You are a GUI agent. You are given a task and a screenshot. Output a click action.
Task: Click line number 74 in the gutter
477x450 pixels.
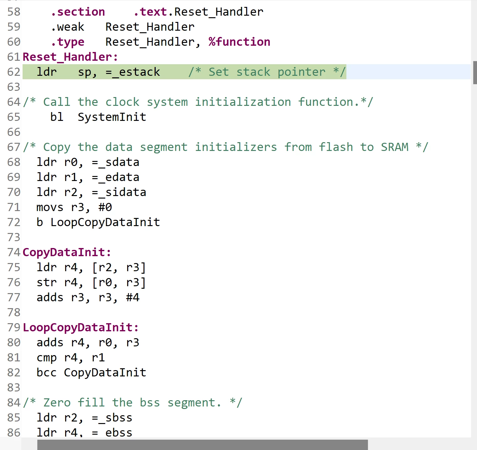click(x=14, y=252)
